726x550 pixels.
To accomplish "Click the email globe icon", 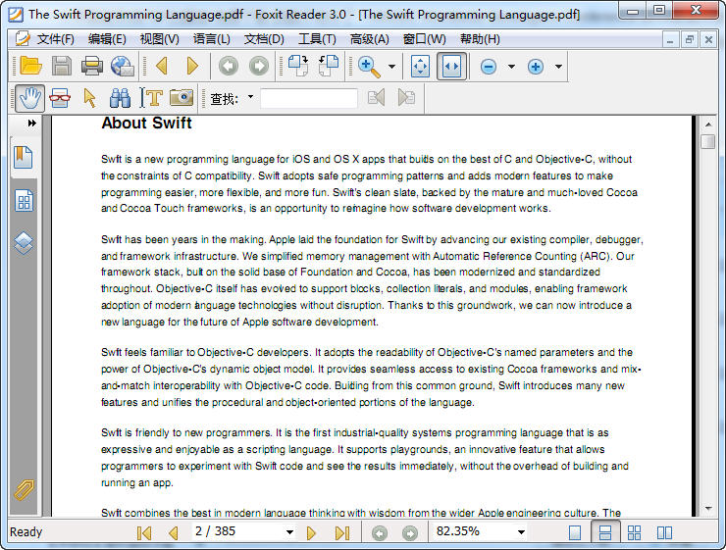I will [x=123, y=66].
